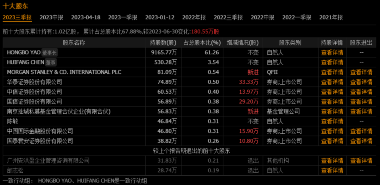Screen dimensions: 380x185
Task: Select exited shareholder 邰志松
Action: coord(15,171)
